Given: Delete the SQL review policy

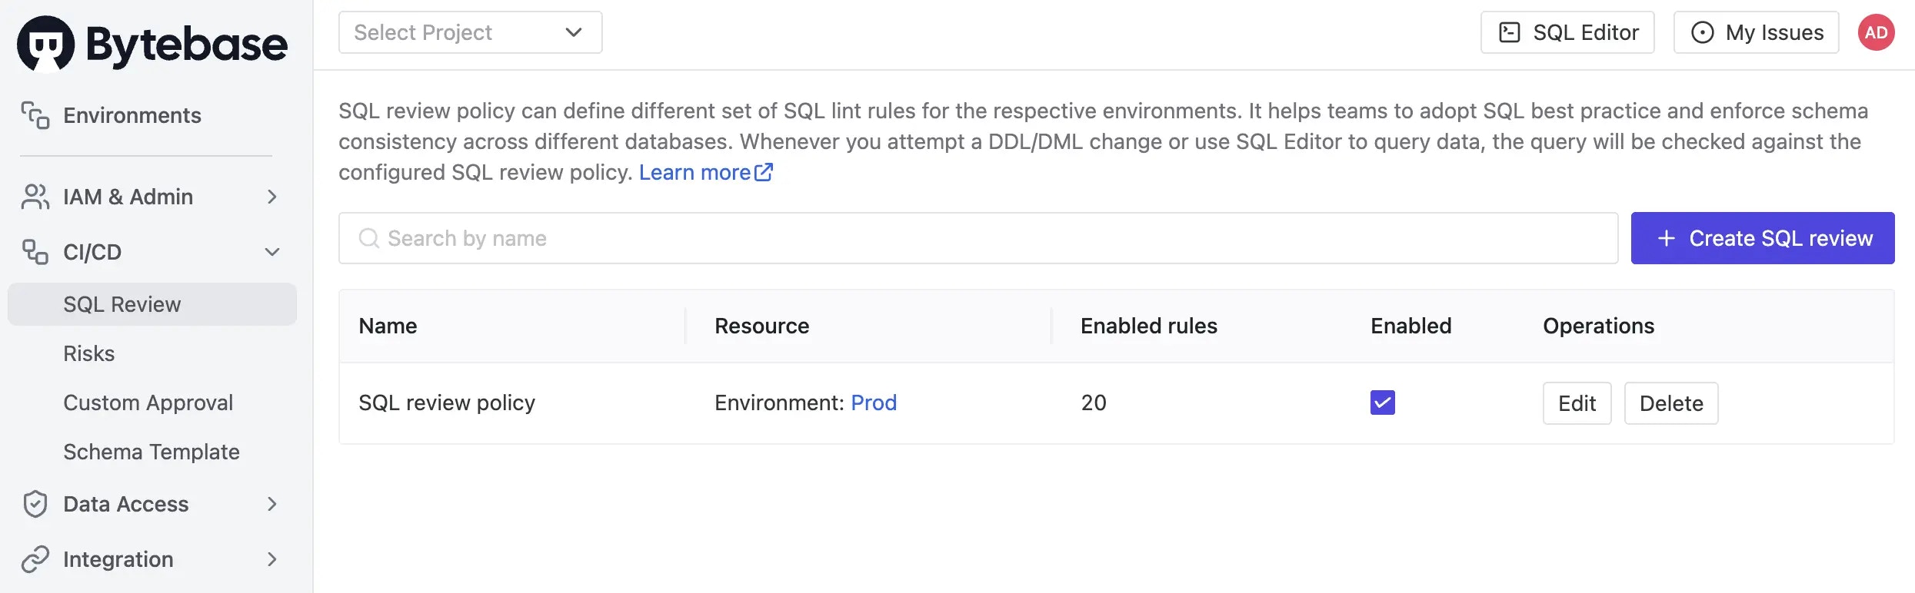Looking at the screenshot, I should pos(1670,403).
